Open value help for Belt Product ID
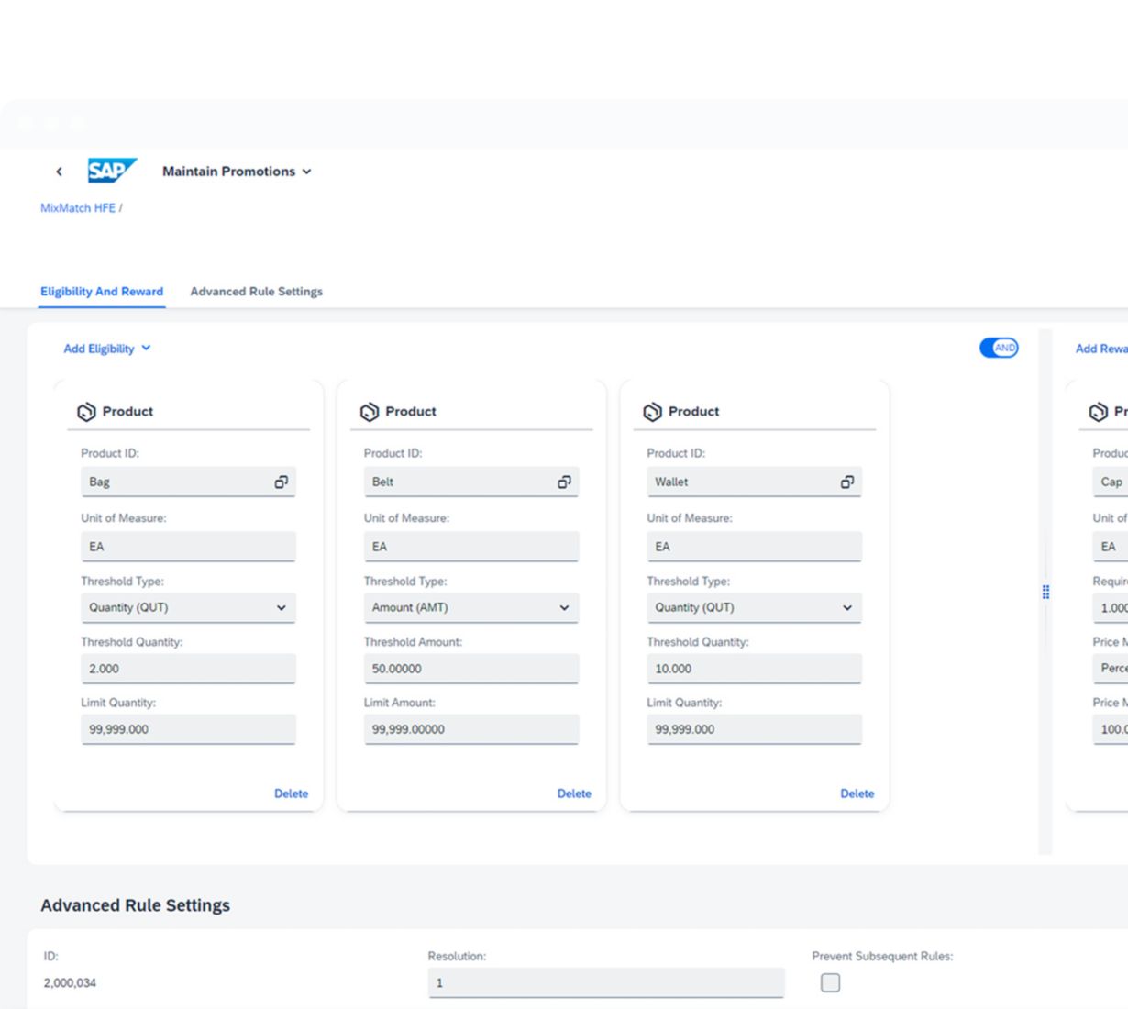The image size is (1128, 1009). pyautogui.click(x=564, y=482)
